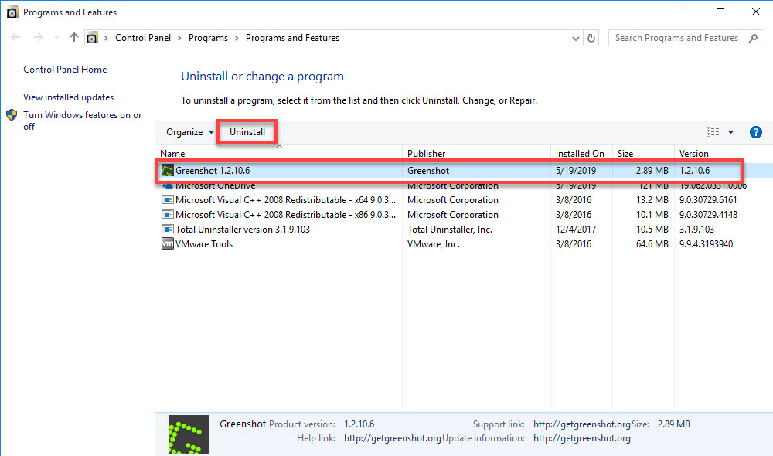The height and width of the screenshot is (456, 773).
Task: Close the Programs and Features window
Action: [x=755, y=12]
